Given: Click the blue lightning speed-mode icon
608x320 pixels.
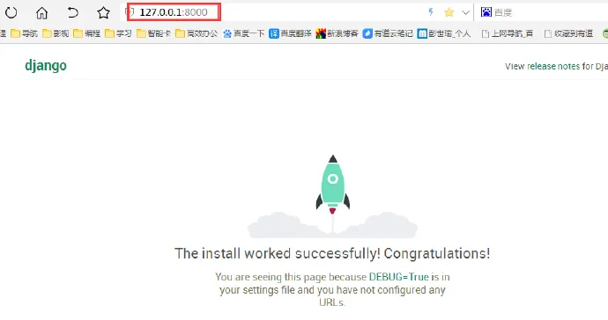Looking at the screenshot, I should pyautogui.click(x=431, y=12).
